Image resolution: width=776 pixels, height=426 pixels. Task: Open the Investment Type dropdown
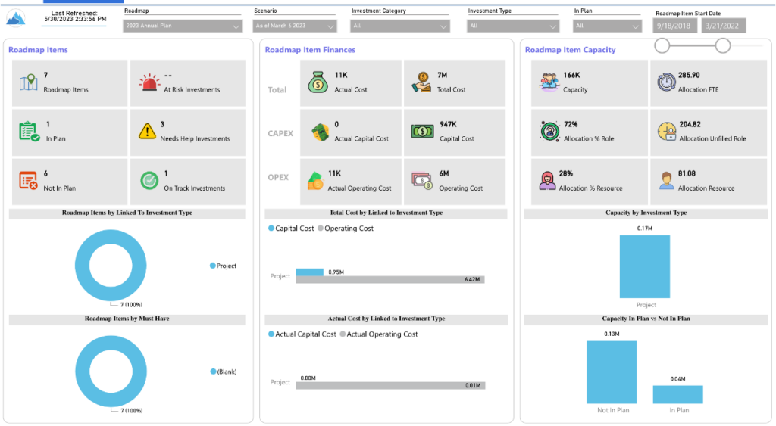point(513,26)
